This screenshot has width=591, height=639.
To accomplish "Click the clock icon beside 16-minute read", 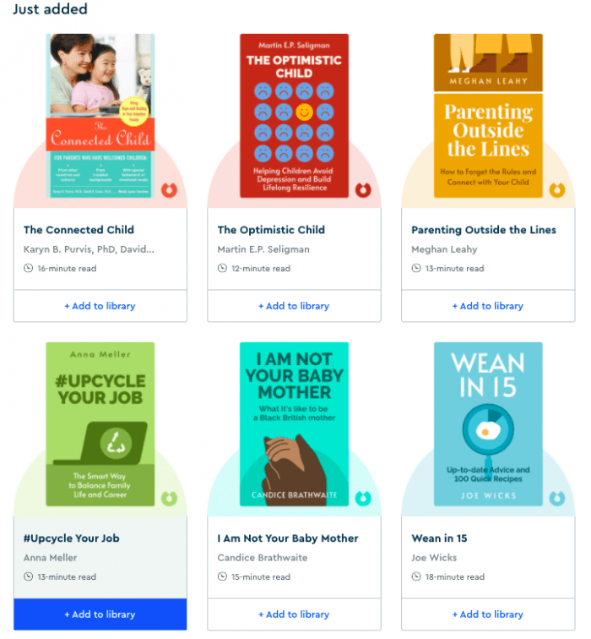I will (28, 268).
